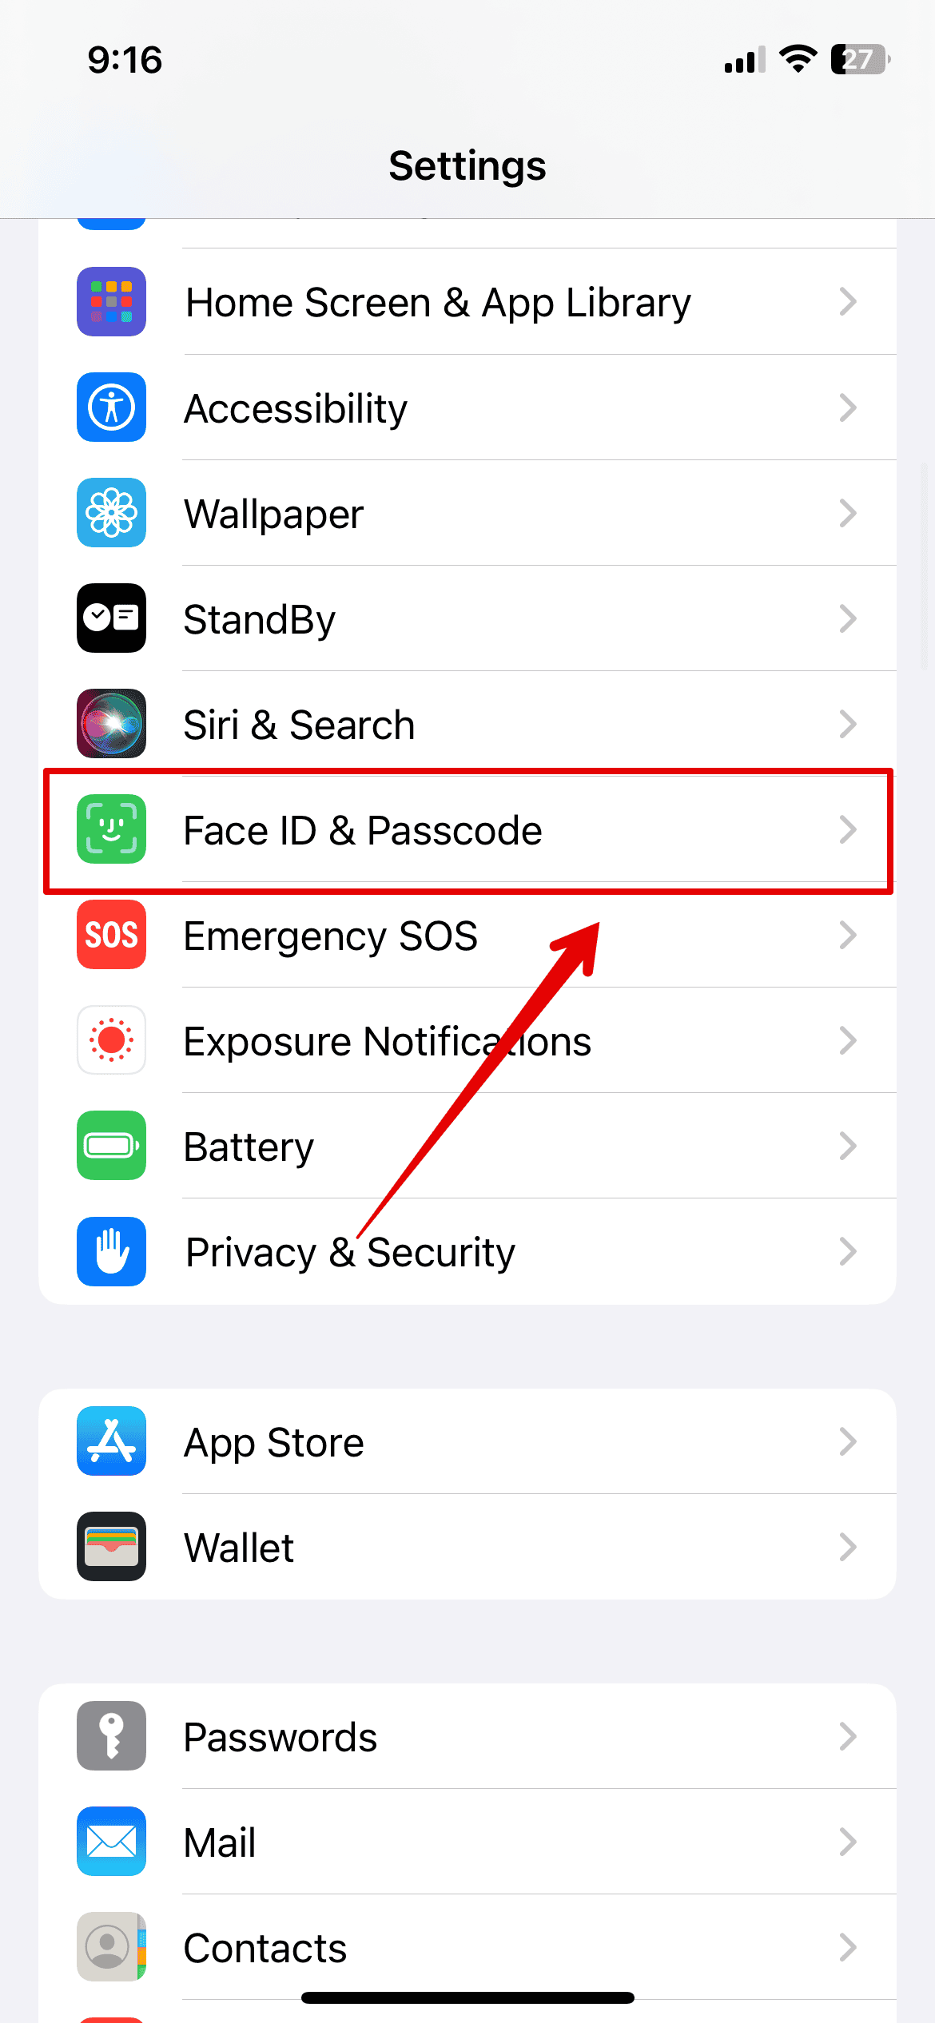Tap the Wi-Fi status icon
935x2023 pixels.
tap(798, 59)
